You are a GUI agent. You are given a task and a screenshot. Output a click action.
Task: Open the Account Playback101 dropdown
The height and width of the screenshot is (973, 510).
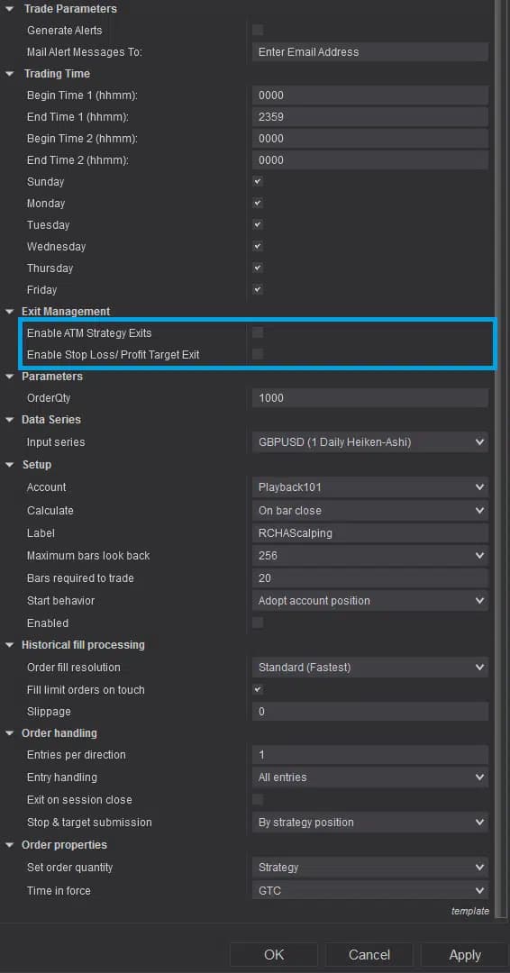(x=369, y=487)
